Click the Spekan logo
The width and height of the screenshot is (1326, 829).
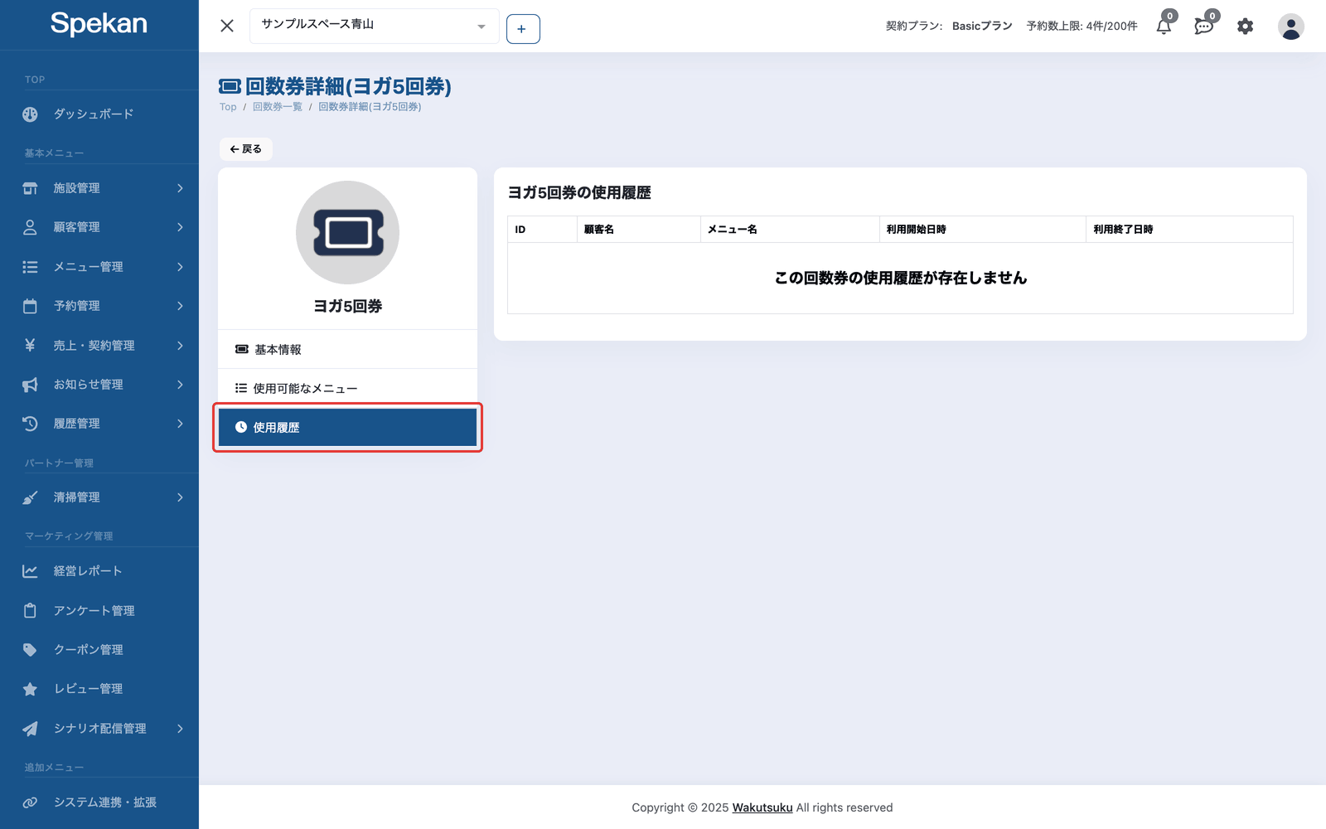click(x=99, y=23)
